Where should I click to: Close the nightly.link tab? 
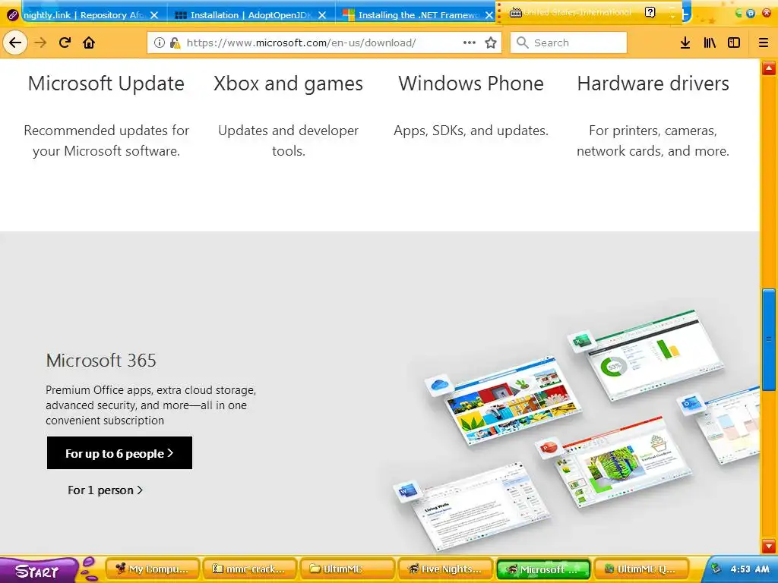pos(154,15)
